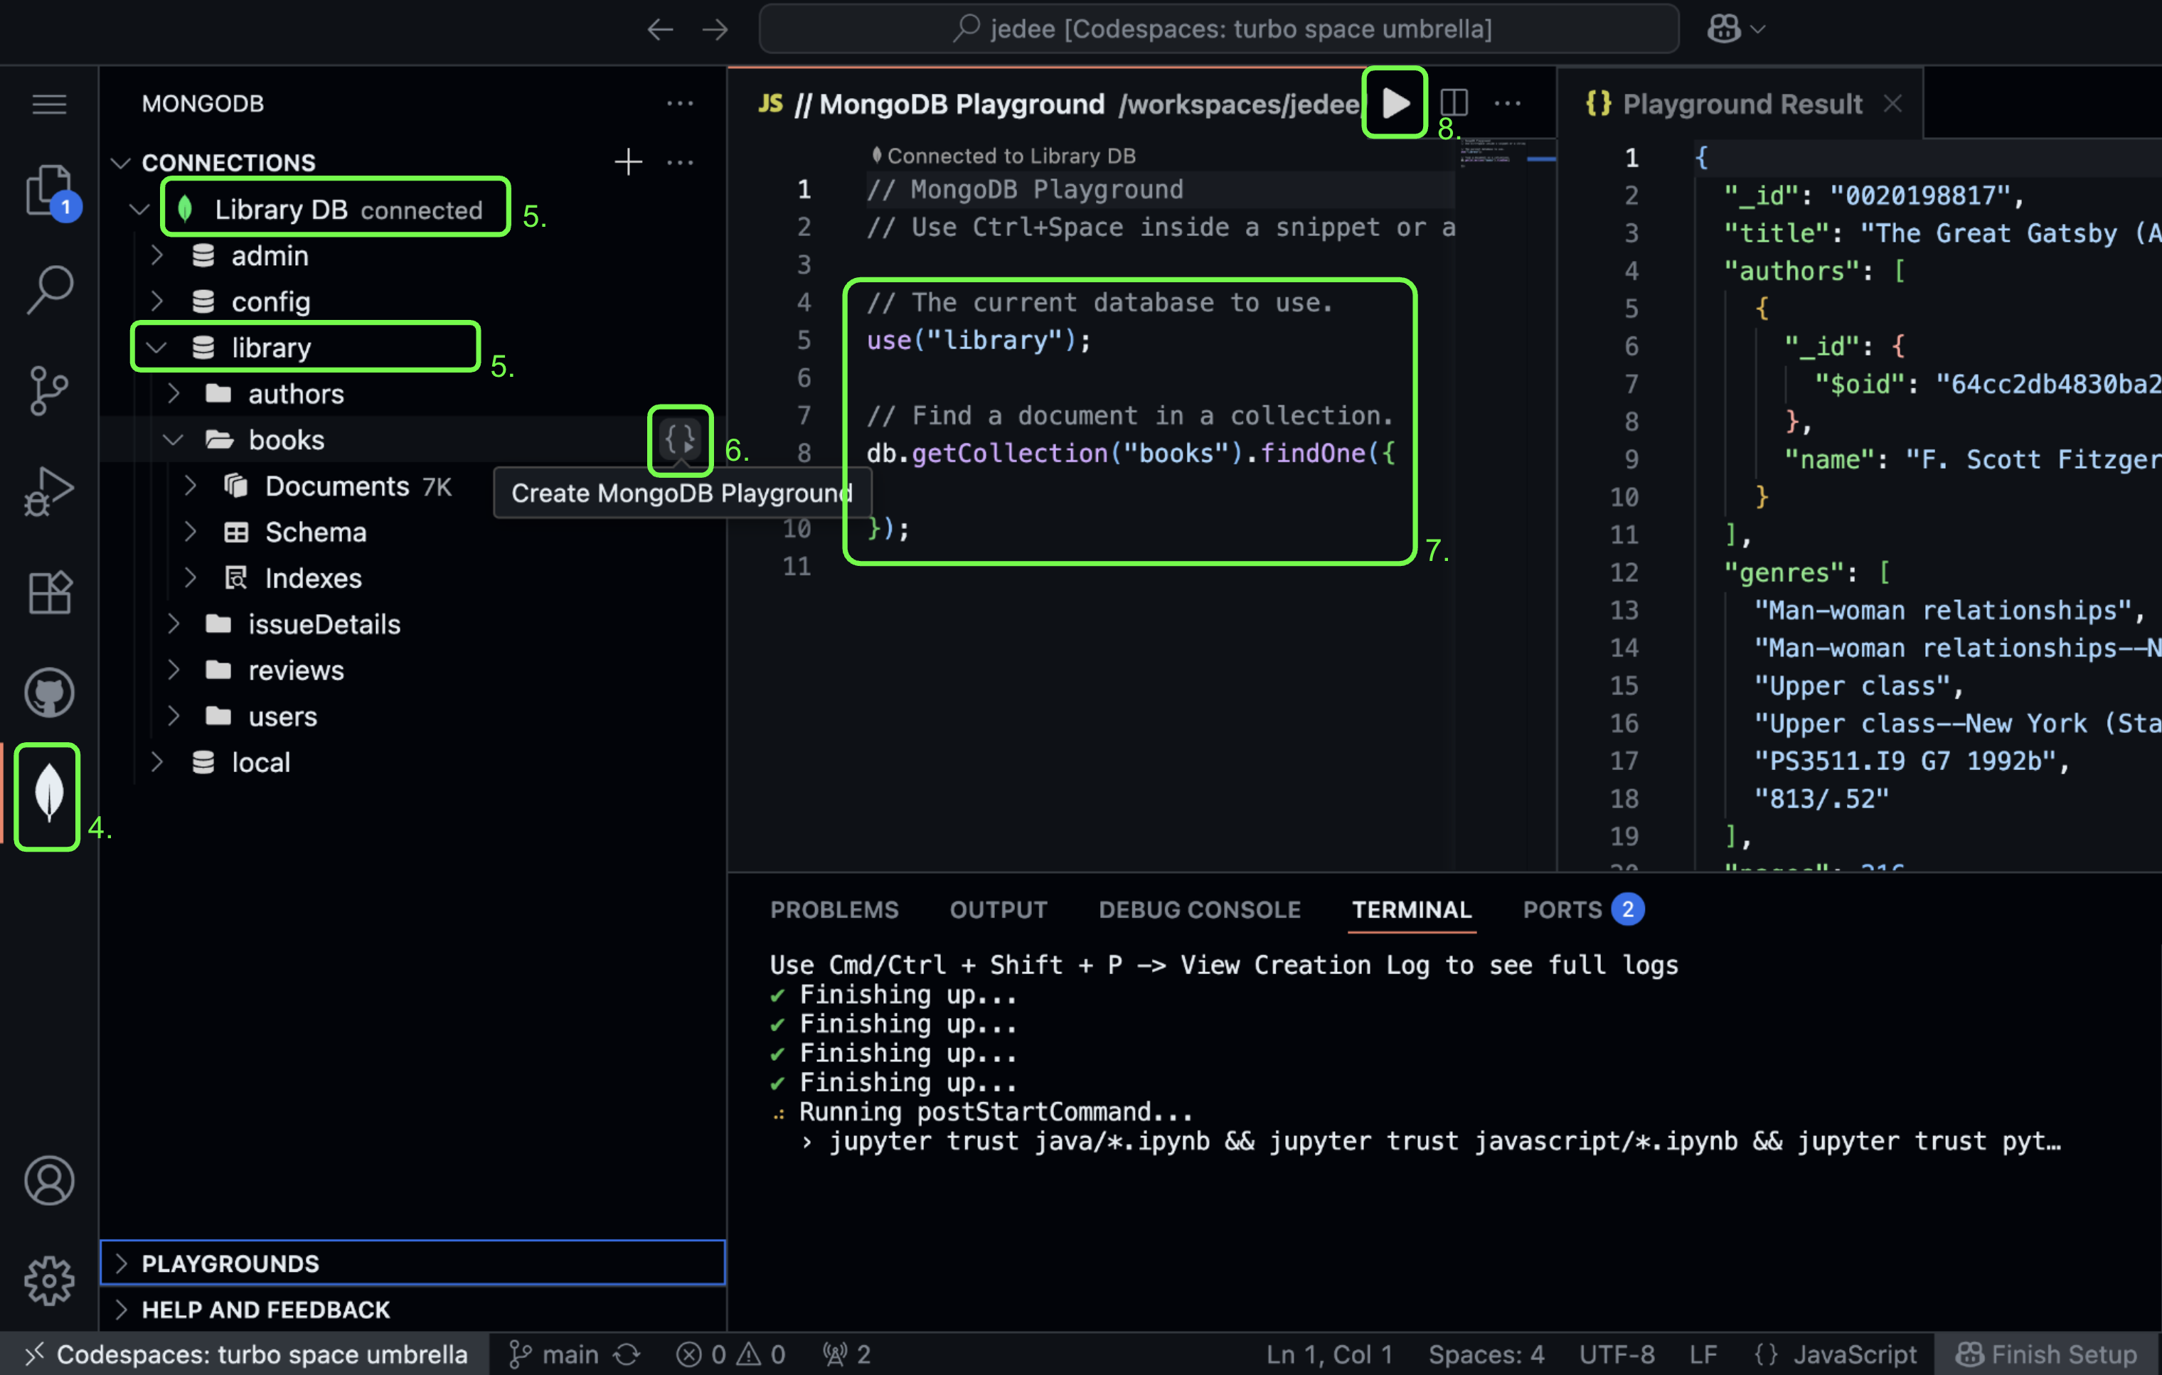Switch to the PROBLEMS tab
The height and width of the screenshot is (1375, 2162).
coord(834,909)
